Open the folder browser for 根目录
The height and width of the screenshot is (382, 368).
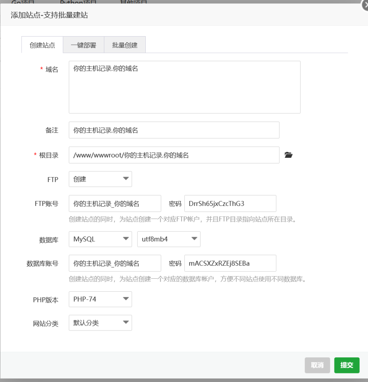[289, 155]
